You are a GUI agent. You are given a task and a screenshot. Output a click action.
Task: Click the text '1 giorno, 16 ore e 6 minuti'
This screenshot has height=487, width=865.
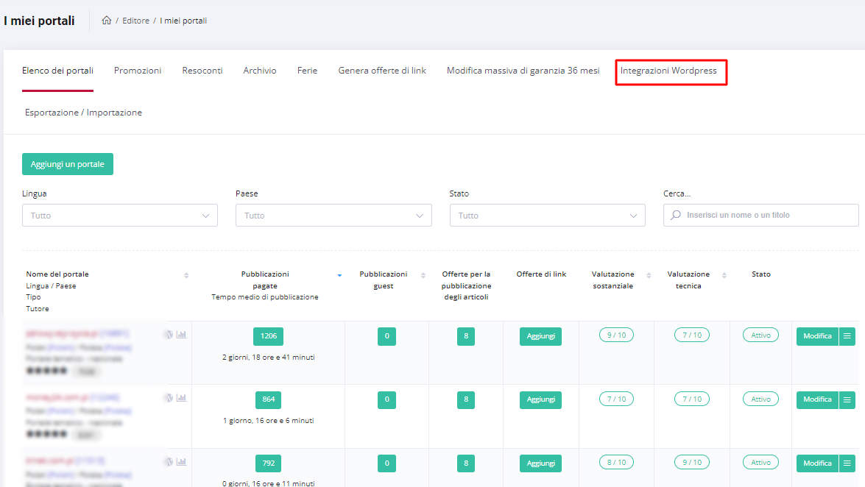pyautogui.click(x=269, y=421)
